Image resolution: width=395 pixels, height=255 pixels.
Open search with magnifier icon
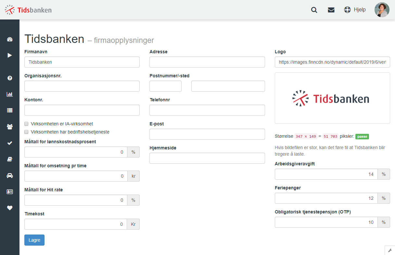click(314, 10)
